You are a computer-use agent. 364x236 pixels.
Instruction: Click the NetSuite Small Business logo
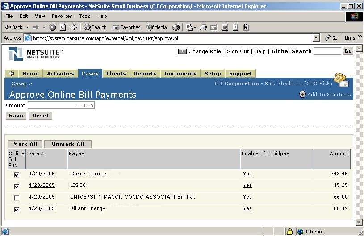pyautogui.click(x=36, y=54)
